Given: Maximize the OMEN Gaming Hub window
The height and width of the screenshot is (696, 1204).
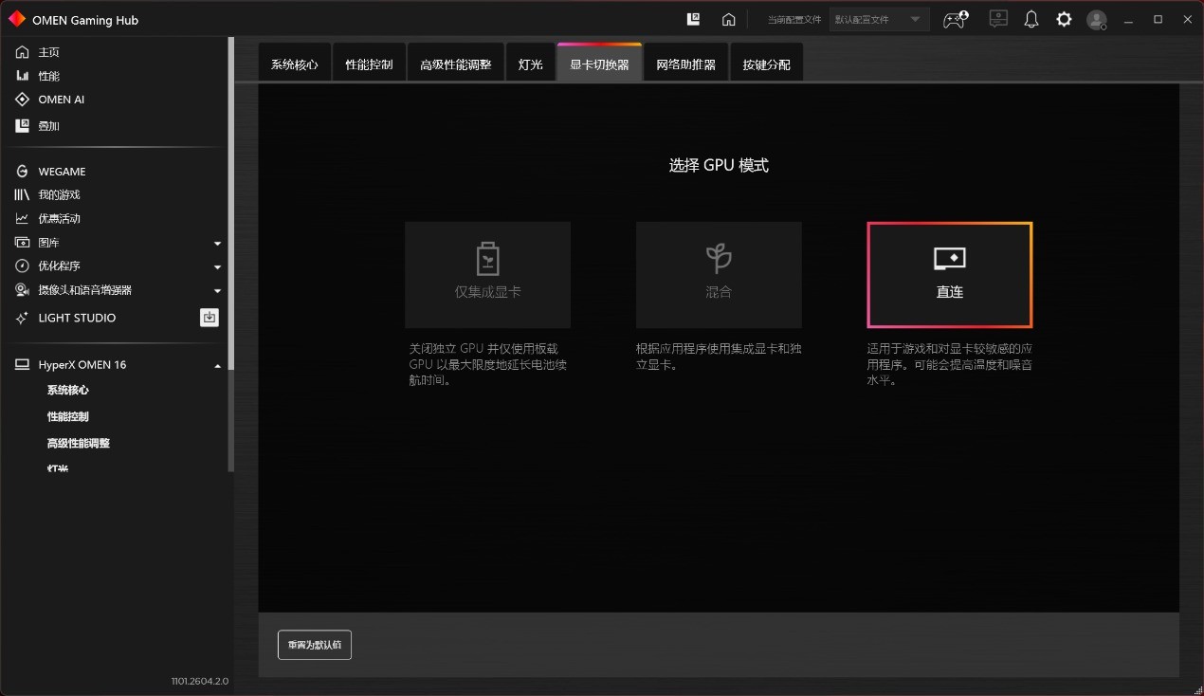Looking at the screenshot, I should pos(1158,19).
